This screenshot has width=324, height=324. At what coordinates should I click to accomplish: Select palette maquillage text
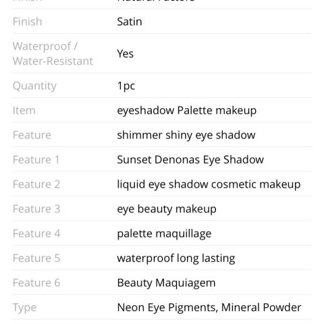(164, 234)
